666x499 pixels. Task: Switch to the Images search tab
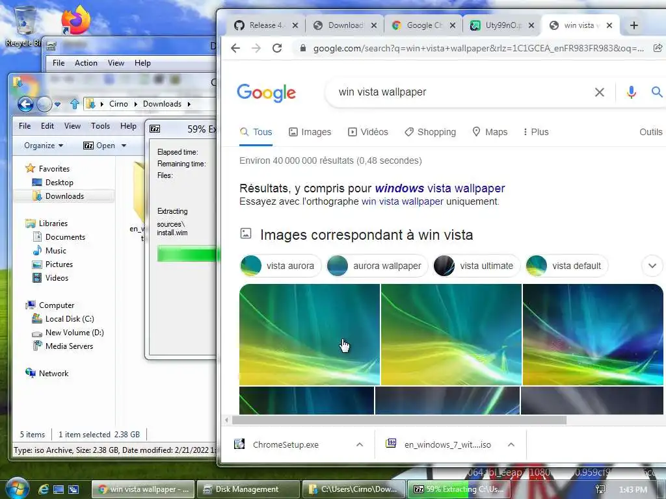pos(310,132)
